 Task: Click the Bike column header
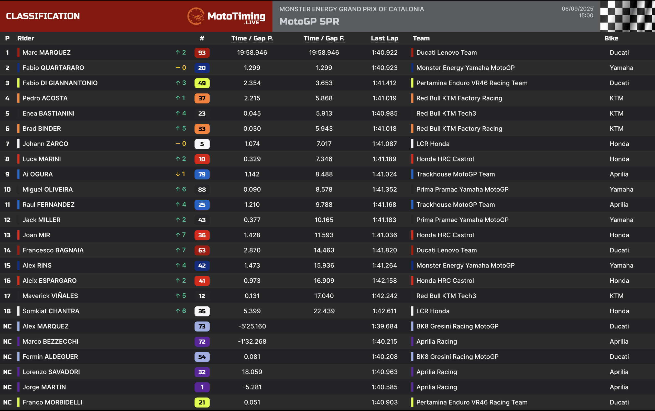(611, 39)
